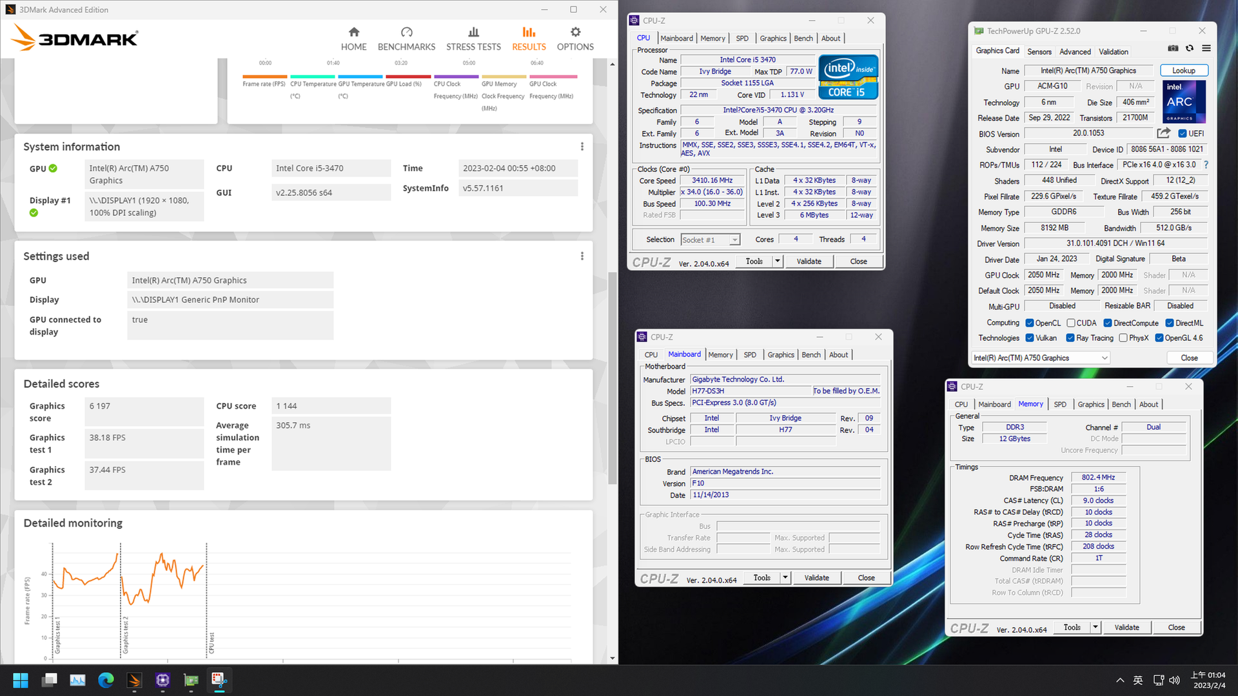
Task: Open the Windows Start menu
Action: pyautogui.click(x=21, y=680)
